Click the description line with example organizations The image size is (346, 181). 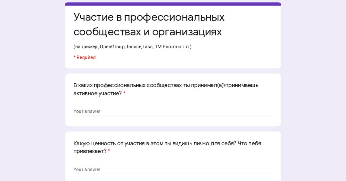click(132, 47)
